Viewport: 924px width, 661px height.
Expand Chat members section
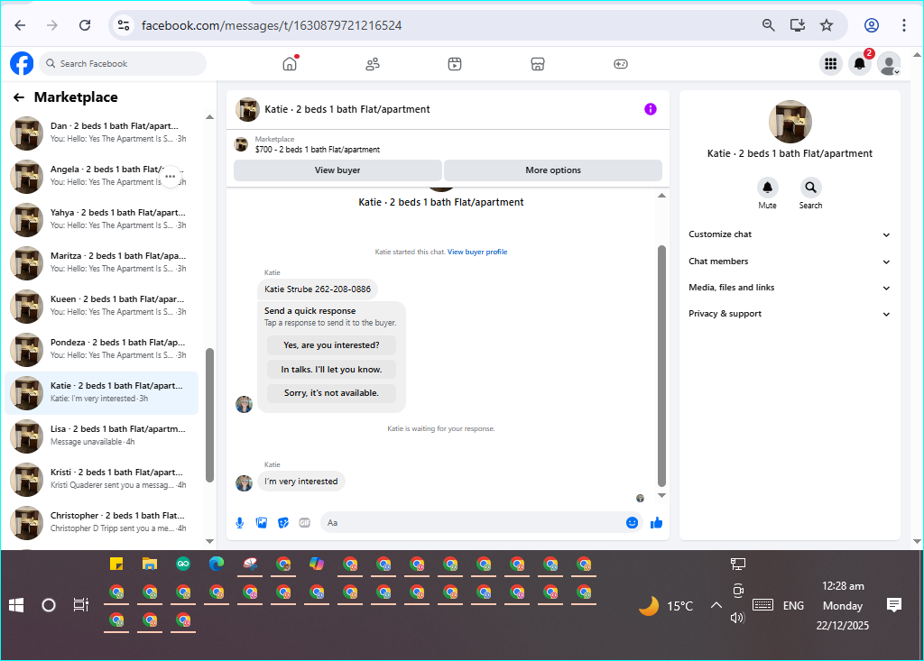pyautogui.click(x=790, y=262)
